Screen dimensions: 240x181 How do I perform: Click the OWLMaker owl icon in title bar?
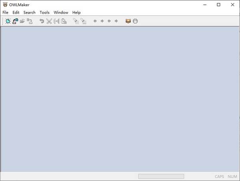click(x=5, y=4)
